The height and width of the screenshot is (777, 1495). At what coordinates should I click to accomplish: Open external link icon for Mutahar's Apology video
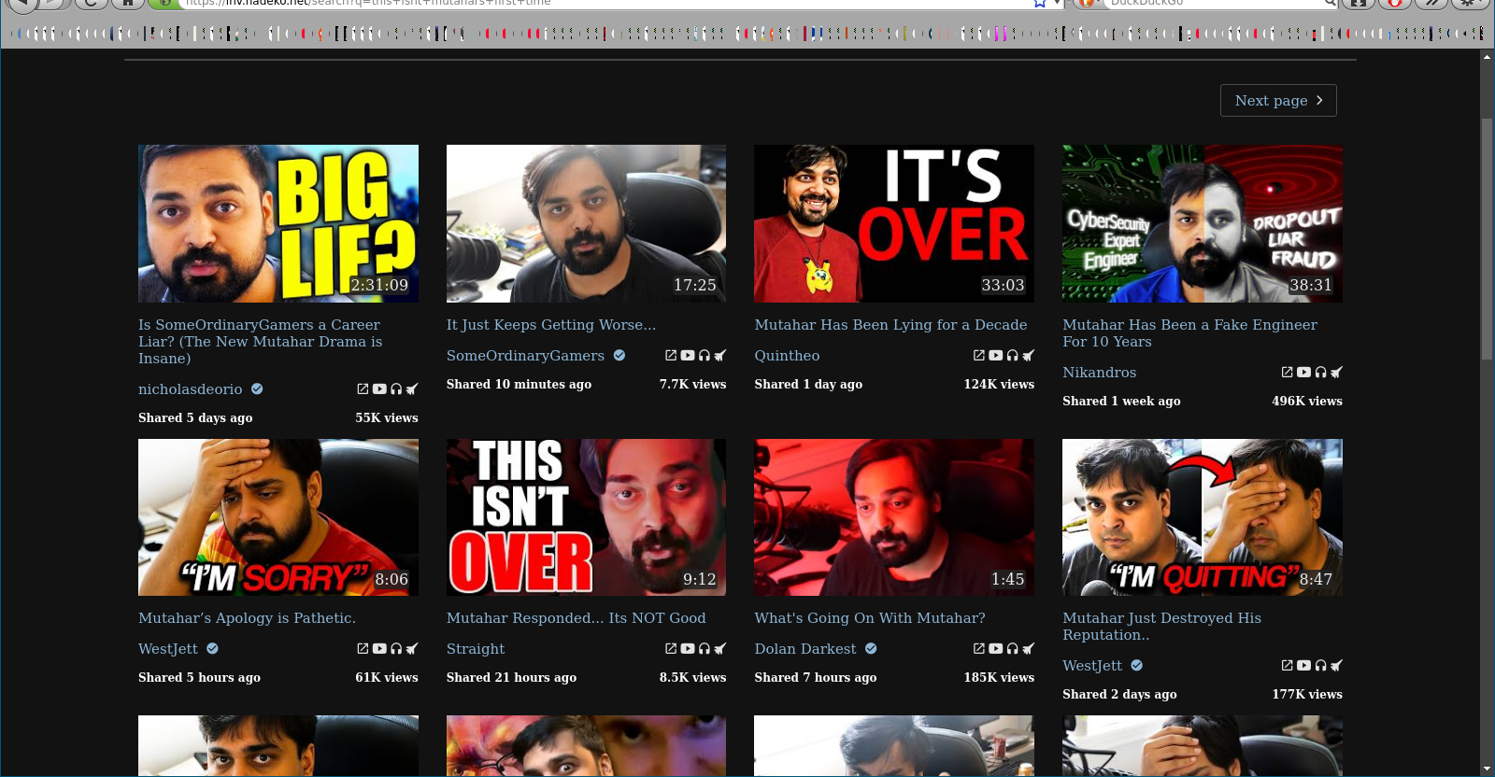[x=363, y=649]
